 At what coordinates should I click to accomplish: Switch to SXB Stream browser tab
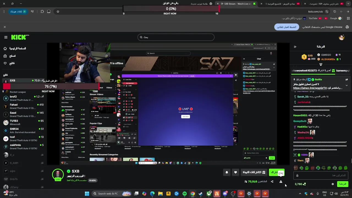(x=237, y=4)
